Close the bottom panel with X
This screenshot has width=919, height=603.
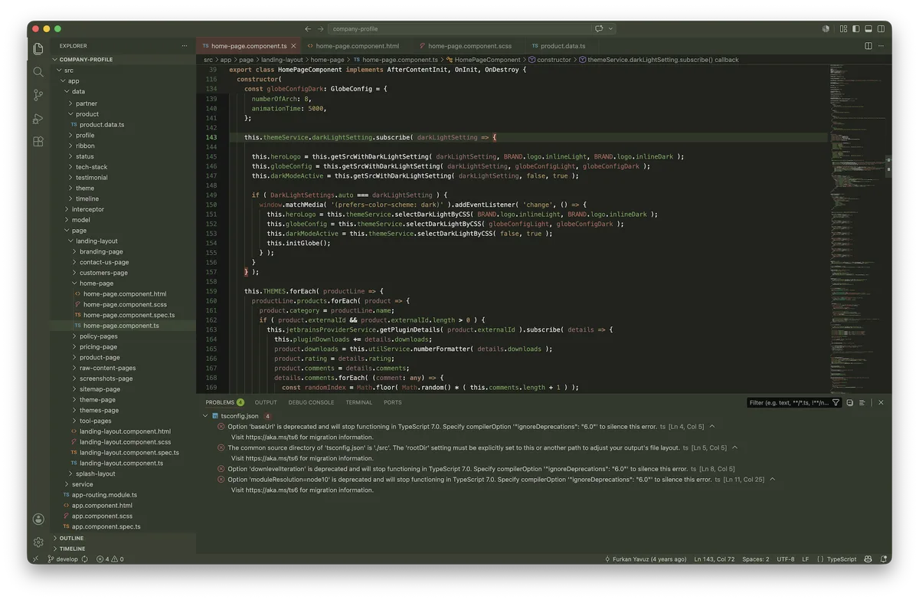pyautogui.click(x=881, y=402)
